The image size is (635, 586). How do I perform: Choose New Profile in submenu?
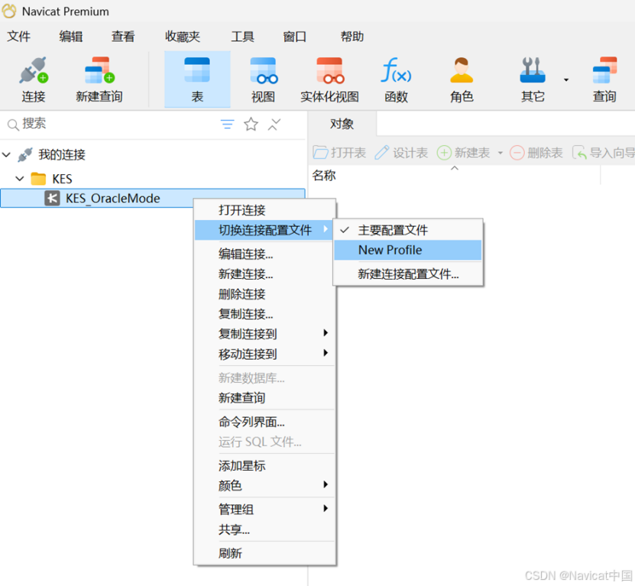390,250
